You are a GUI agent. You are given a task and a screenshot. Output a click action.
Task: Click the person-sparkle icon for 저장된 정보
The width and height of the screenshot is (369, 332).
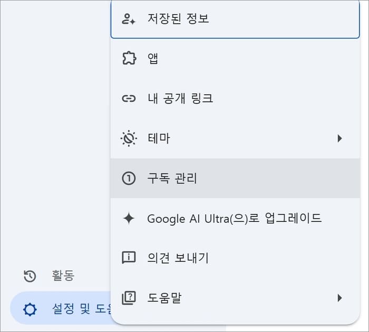tap(129, 19)
